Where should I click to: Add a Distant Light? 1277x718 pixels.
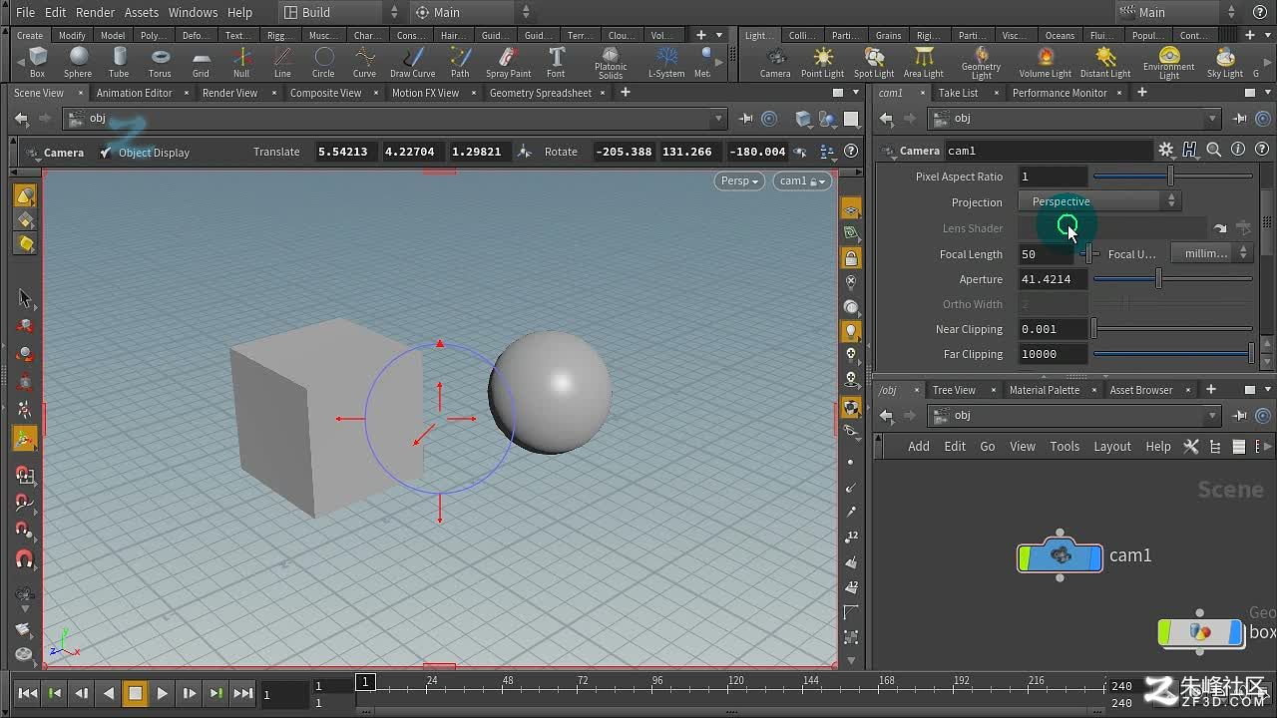pyautogui.click(x=1105, y=62)
